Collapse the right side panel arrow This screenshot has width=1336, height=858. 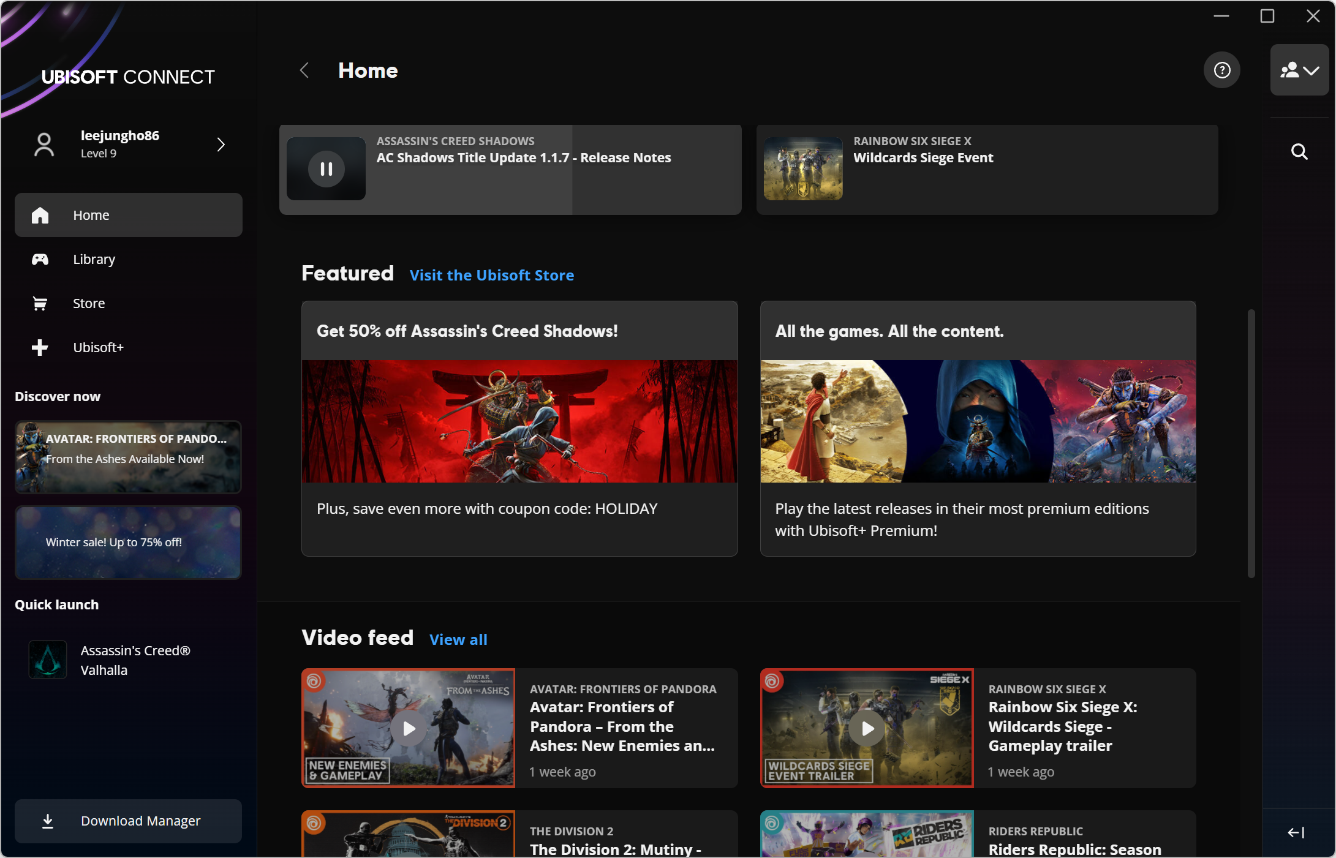point(1296,832)
